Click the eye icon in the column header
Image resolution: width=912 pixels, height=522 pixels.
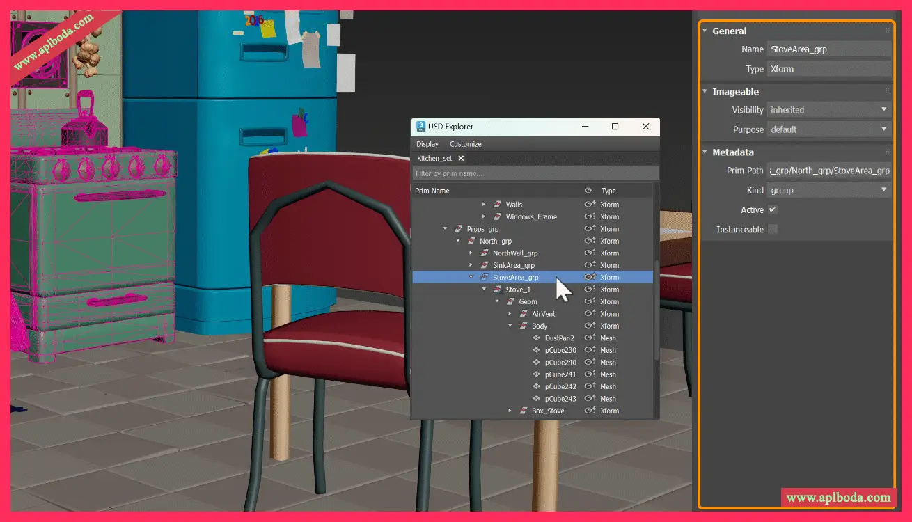[x=588, y=191]
